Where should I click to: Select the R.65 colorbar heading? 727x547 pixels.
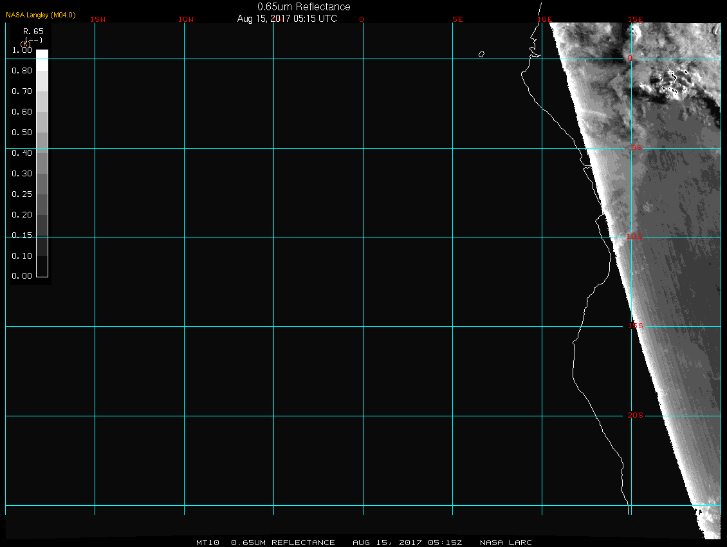(x=32, y=31)
